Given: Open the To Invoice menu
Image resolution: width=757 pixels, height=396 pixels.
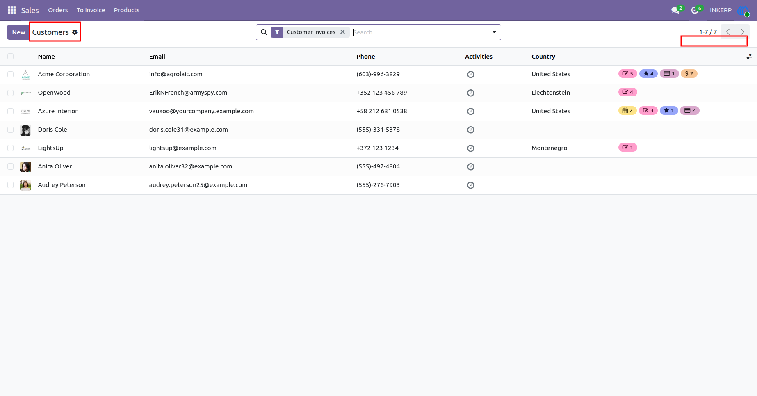Looking at the screenshot, I should tap(91, 10).
